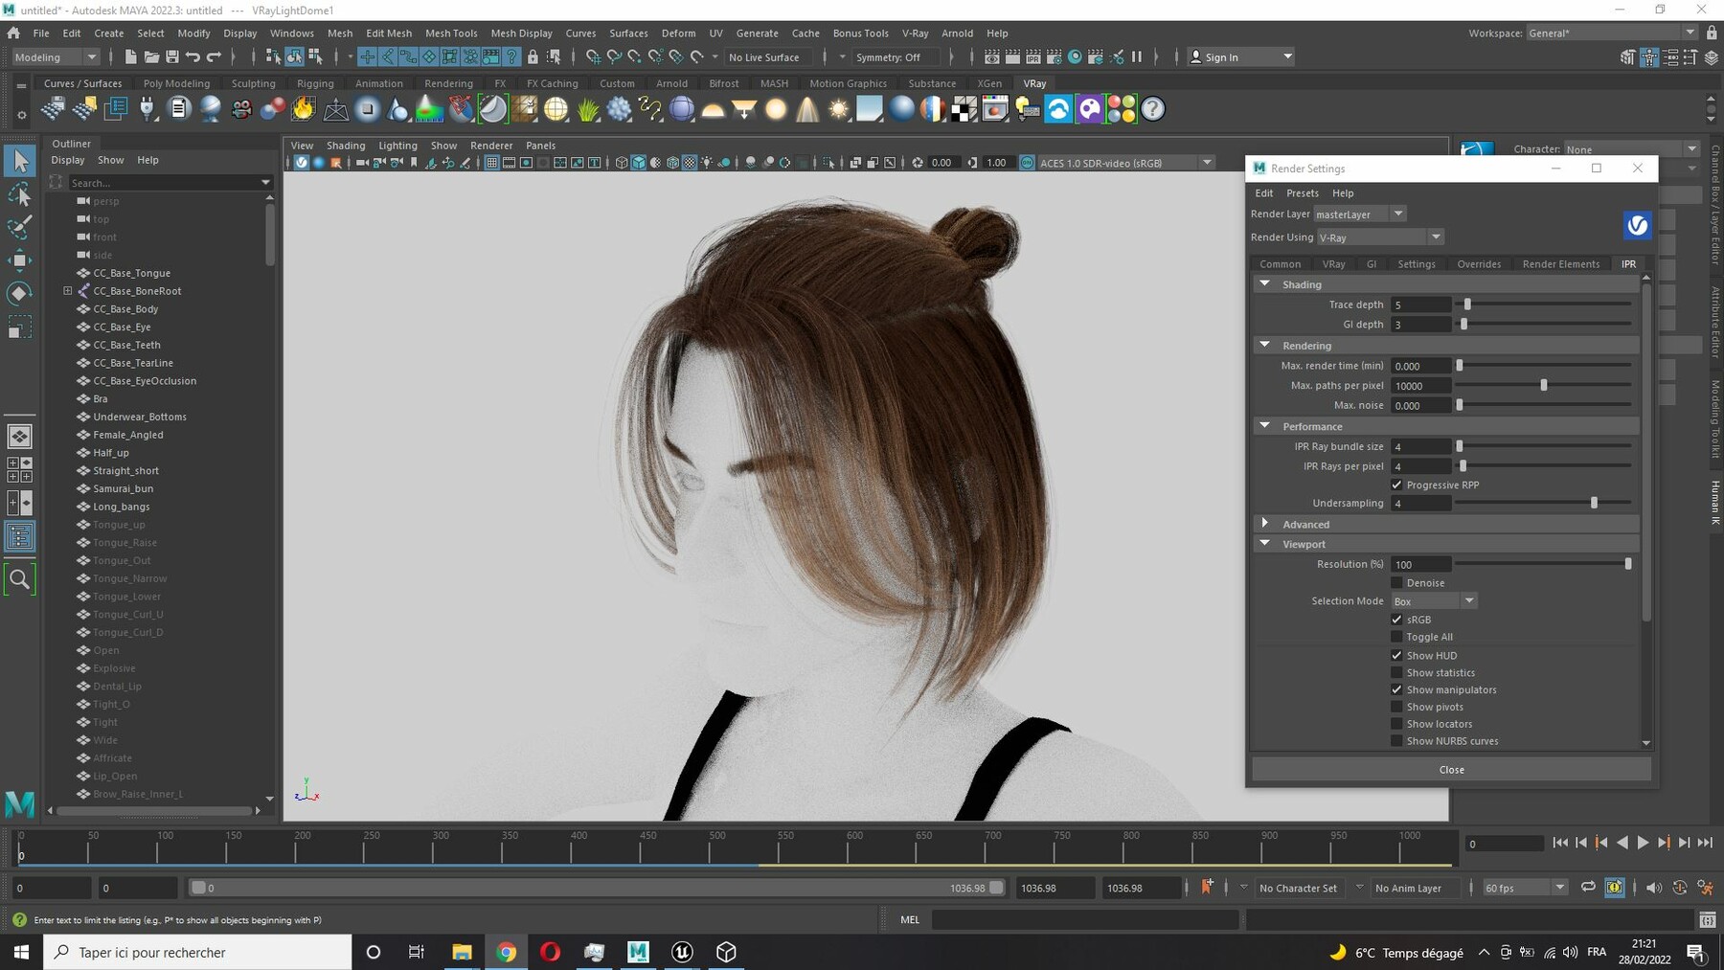The width and height of the screenshot is (1724, 970).
Task: Switch to the Render Elements tab
Action: 1560,264
